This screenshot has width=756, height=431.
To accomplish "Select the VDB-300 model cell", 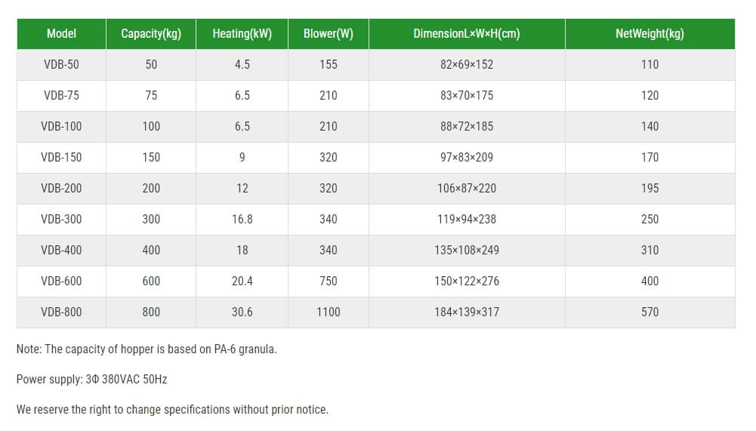I will coord(61,219).
